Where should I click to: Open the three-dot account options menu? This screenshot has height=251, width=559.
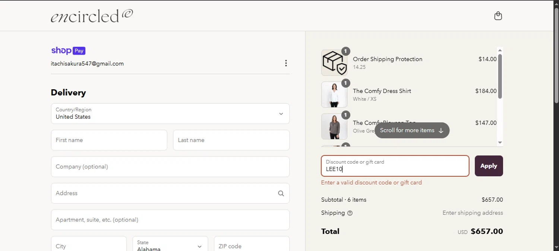286,63
